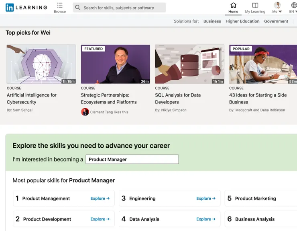
Task: Click the Product Manager role field
Action: pyautogui.click(x=132, y=159)
